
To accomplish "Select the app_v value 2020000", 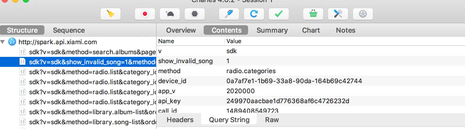I will (x=240, y=91).
